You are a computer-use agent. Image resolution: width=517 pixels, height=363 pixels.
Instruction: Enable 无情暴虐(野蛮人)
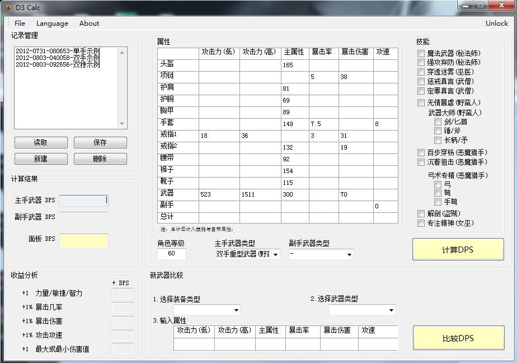pos(421,103)
